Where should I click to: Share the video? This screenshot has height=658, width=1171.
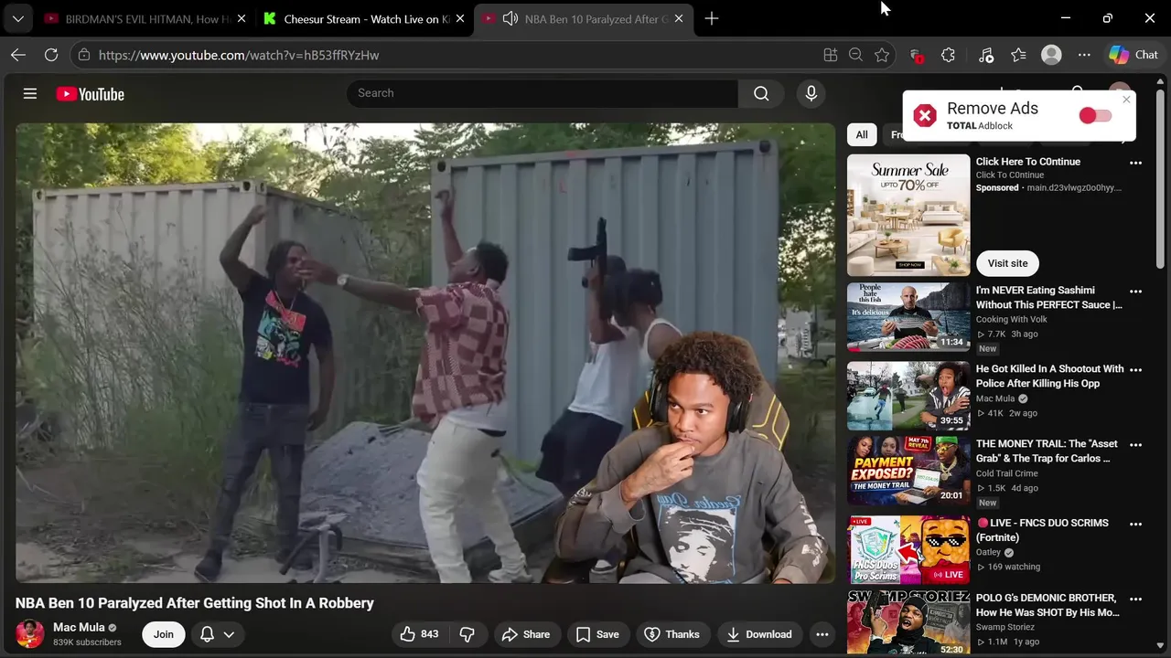tap(525, 634)
